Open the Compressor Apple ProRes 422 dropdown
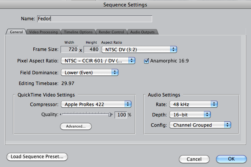251x167 pixels. point(96,104)
